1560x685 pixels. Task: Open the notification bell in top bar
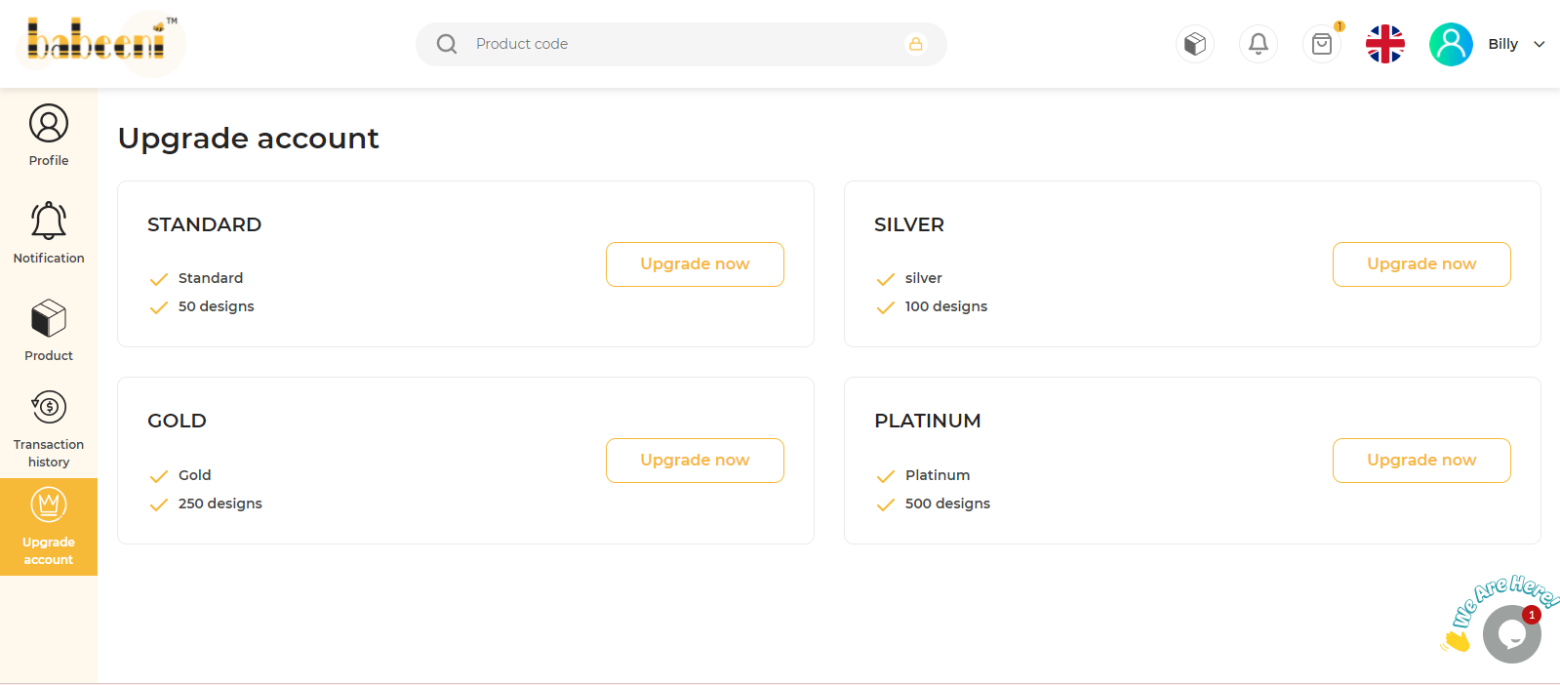(1259, 44)
